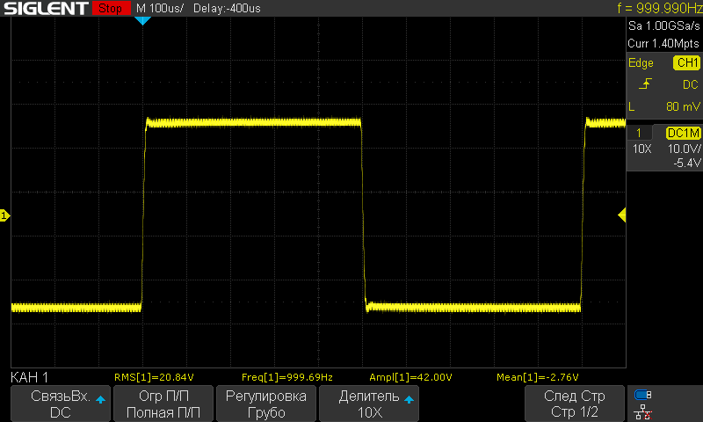Click the yellow trigger level arrow marker
This screenshot has width=703, height=422.
(x=622, y=215)
